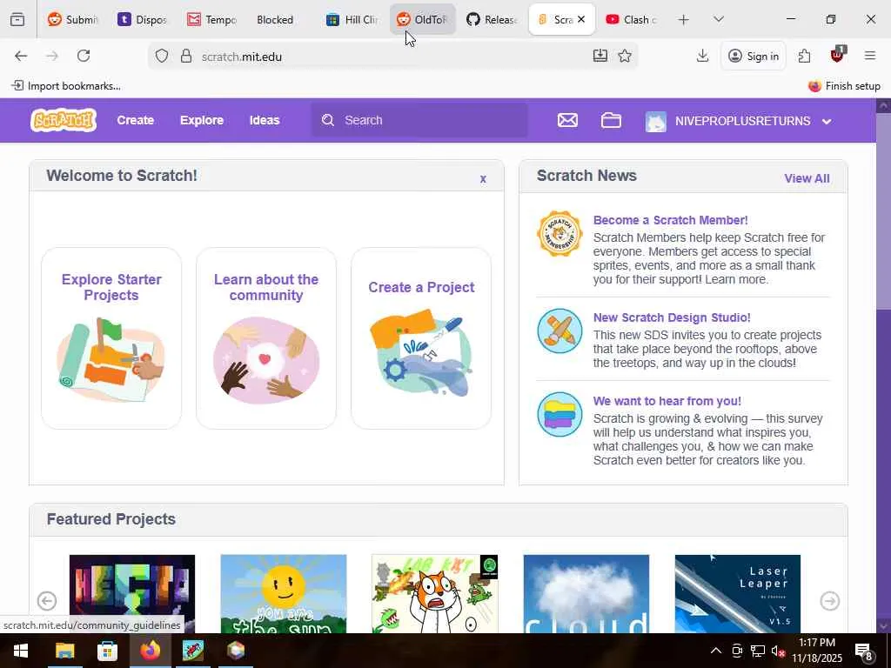891x668 pixels.
Task: Click View All Scratch News
Action: click(807, 178)
